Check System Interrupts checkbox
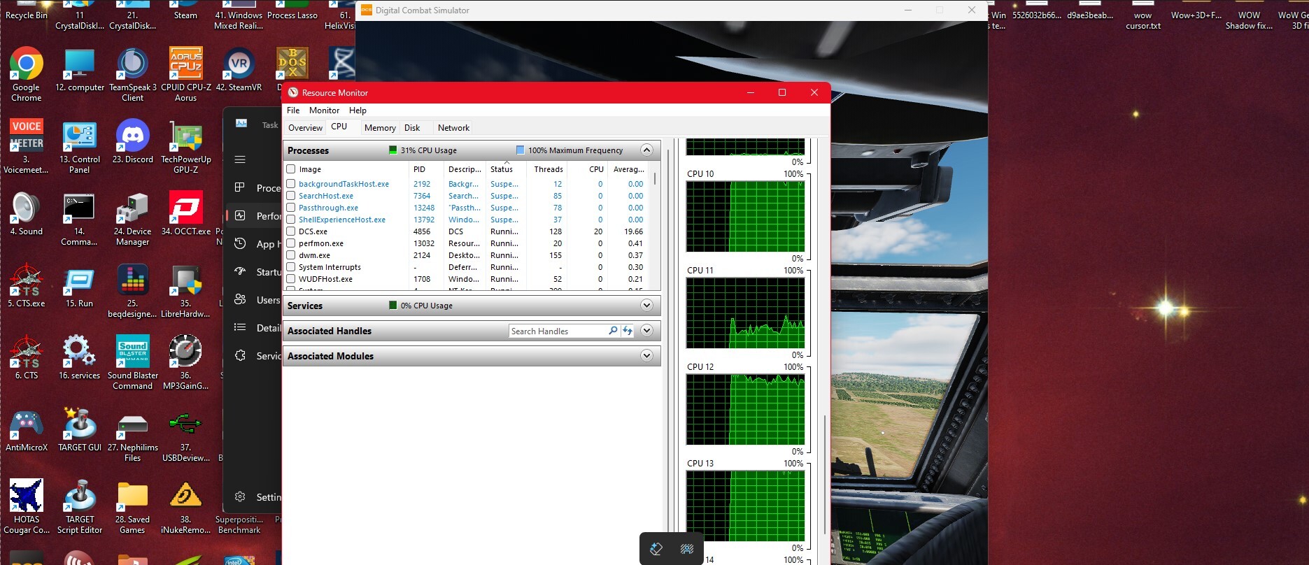 click(291, 267)
